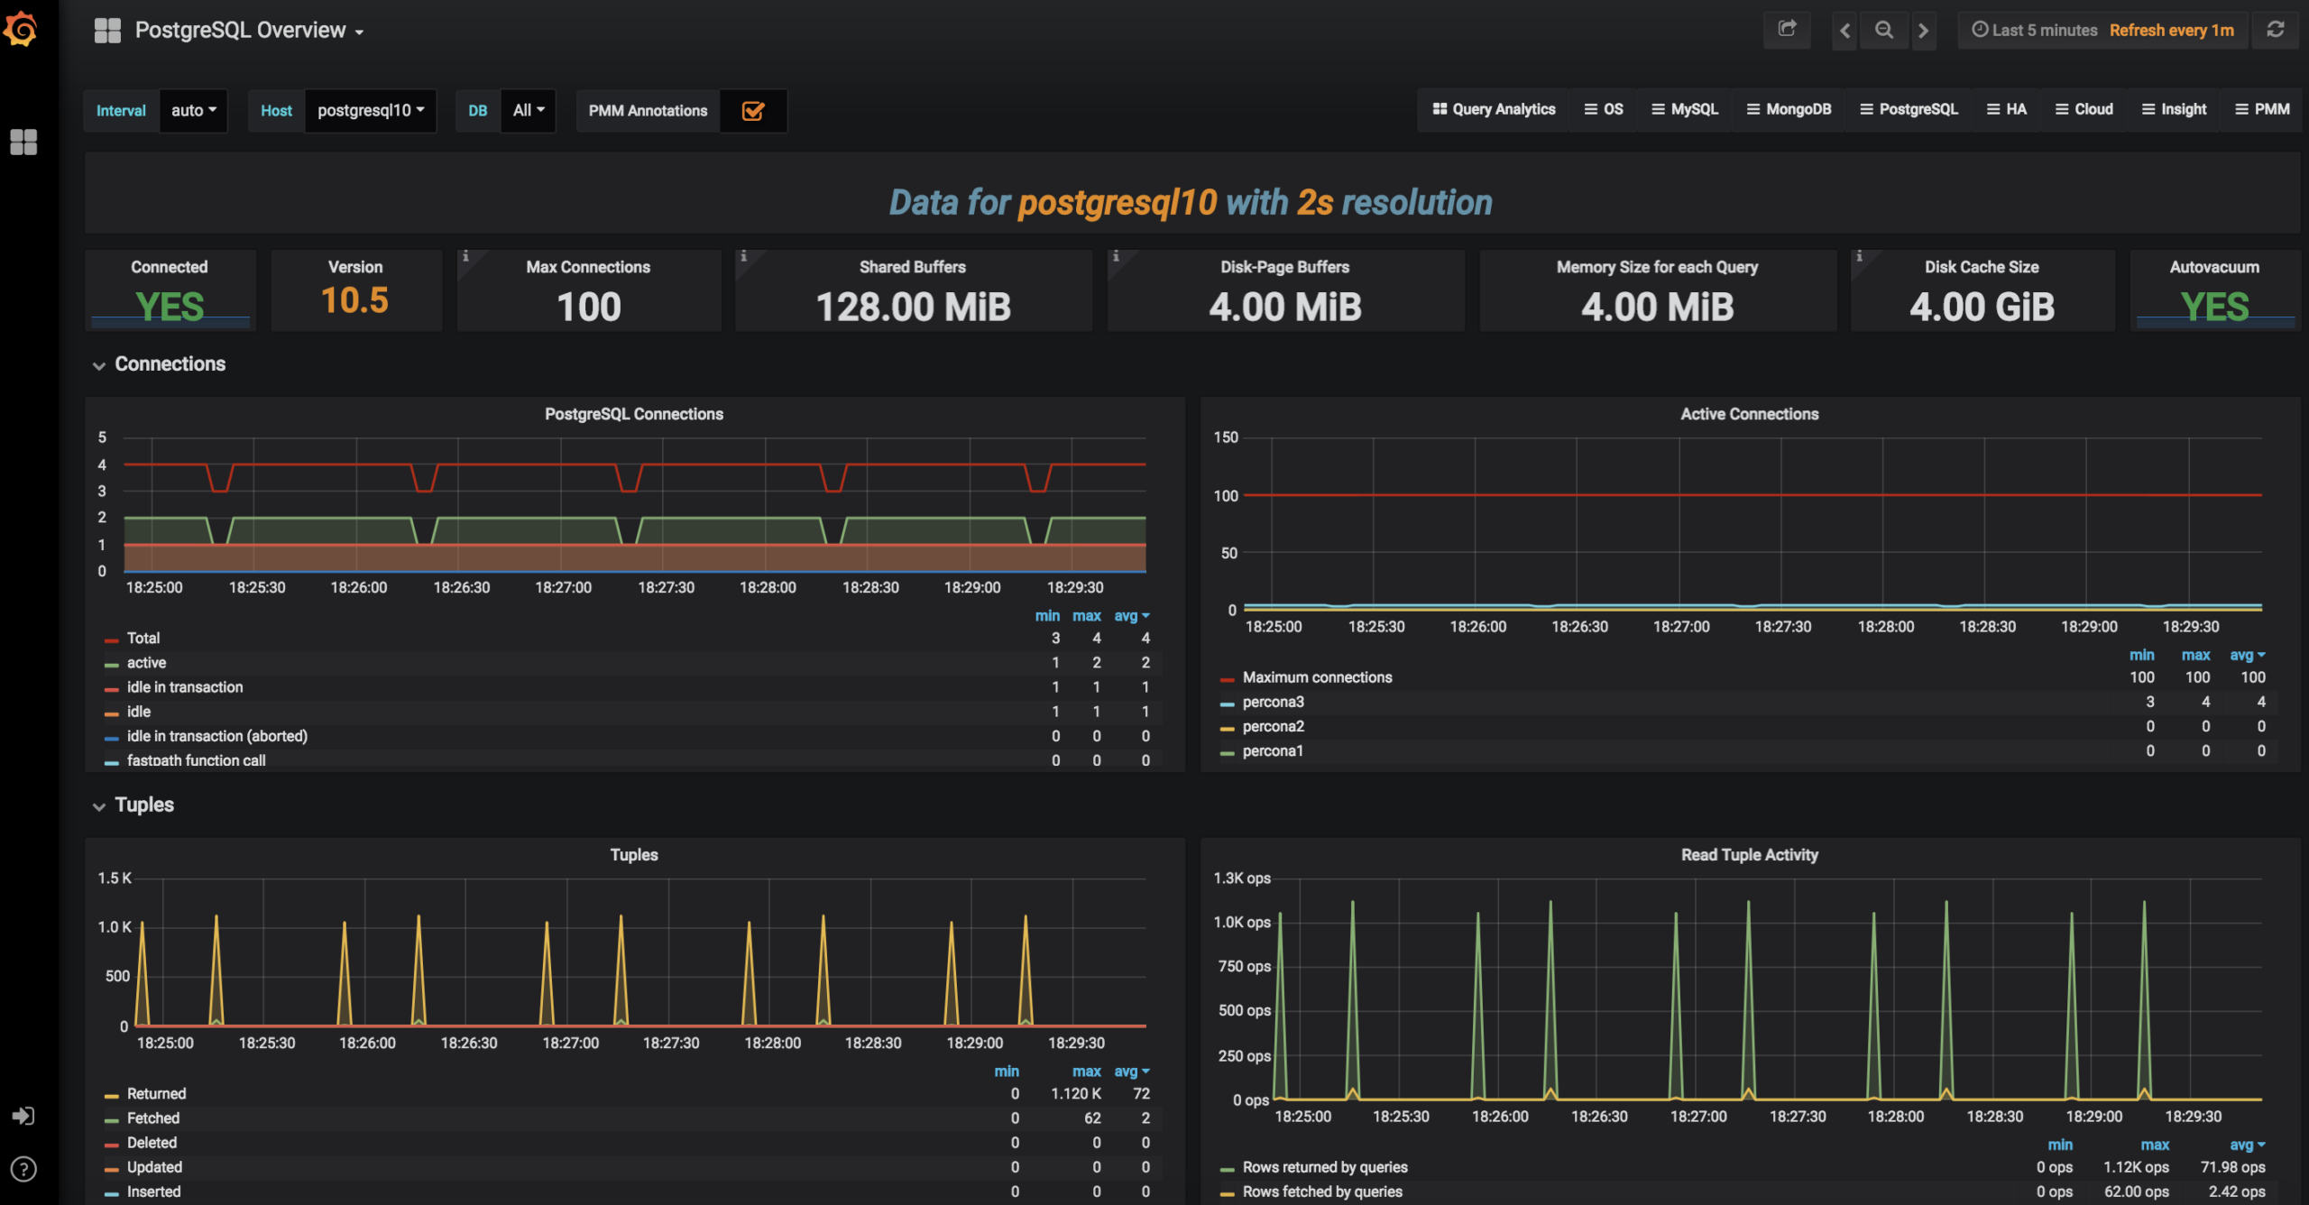
Task: Shift time range forward with right arrow
Action: [1923, 31]
